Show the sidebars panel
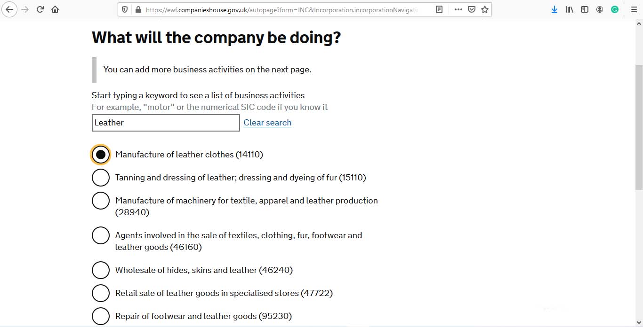The height and width of the screenshot is (327, 643). [585, 9]
